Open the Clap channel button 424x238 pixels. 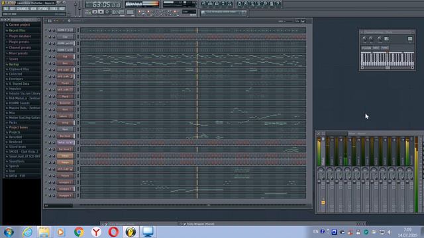[65, 37]
